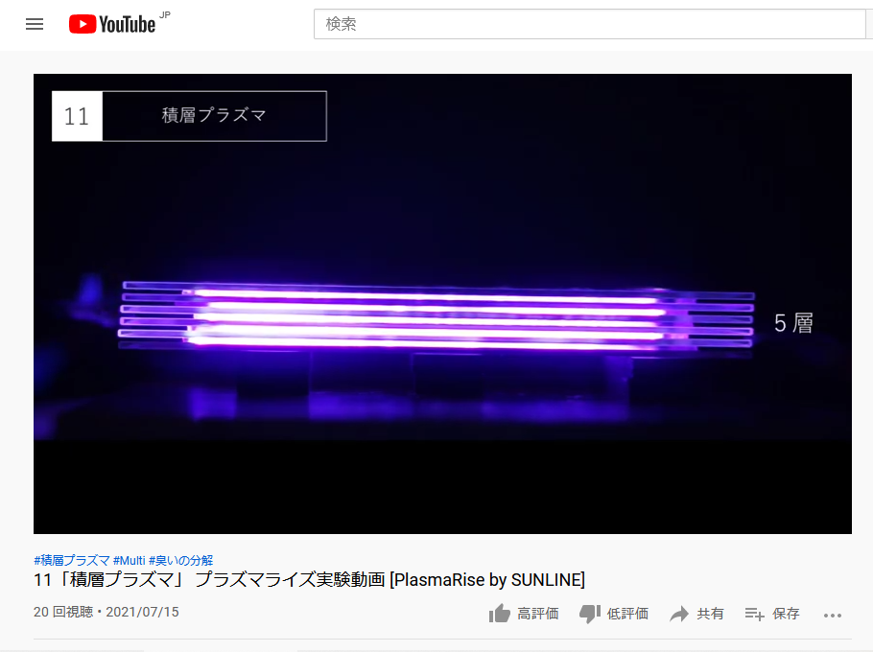Open the #積層プラズマ hashtag link

tap(72, 560)
